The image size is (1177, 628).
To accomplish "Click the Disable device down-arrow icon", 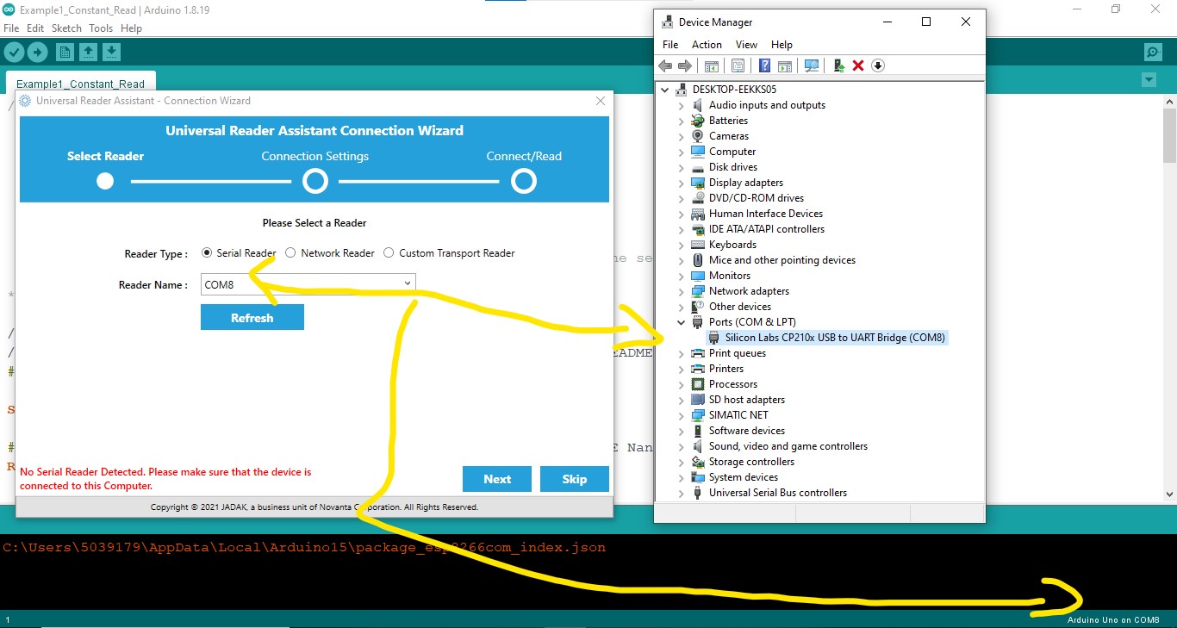I will [878, 65].
